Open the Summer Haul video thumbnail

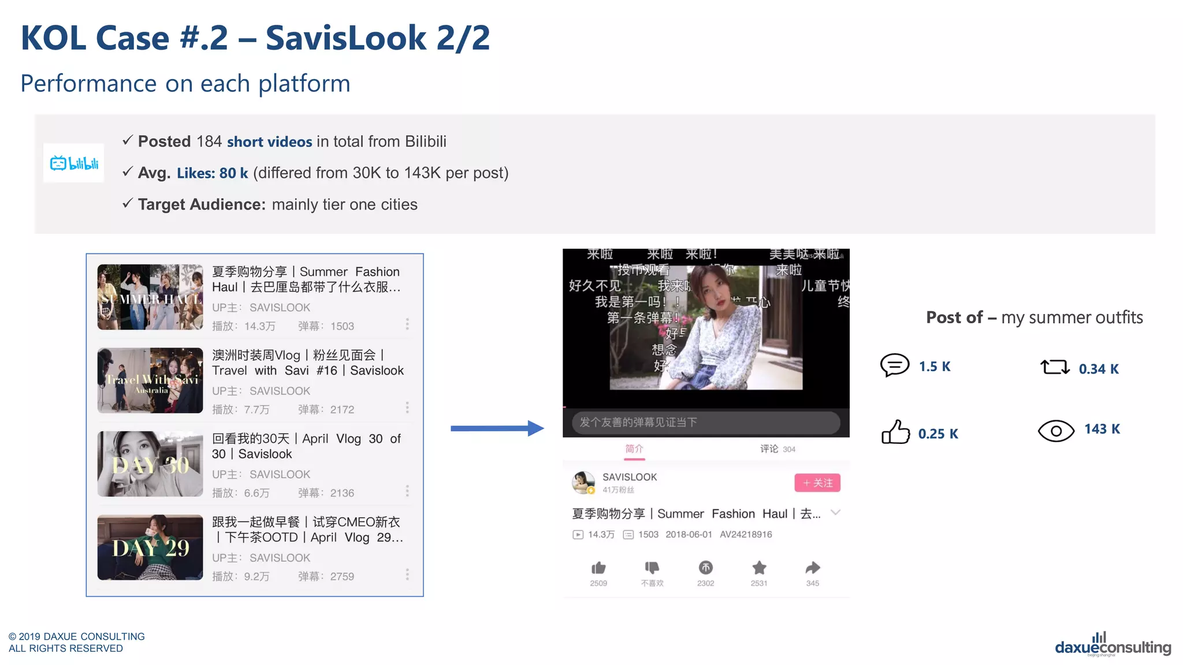click(x=150, y=297)
